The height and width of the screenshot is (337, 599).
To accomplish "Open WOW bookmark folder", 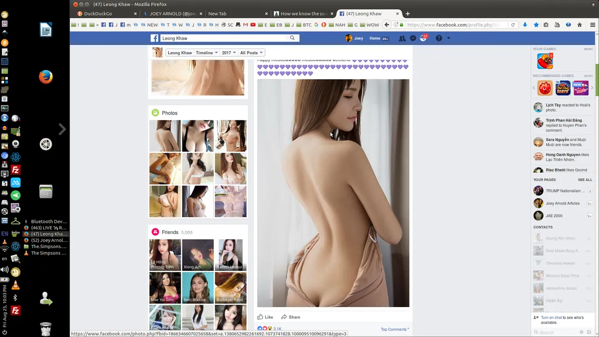I will click(369, 25).
